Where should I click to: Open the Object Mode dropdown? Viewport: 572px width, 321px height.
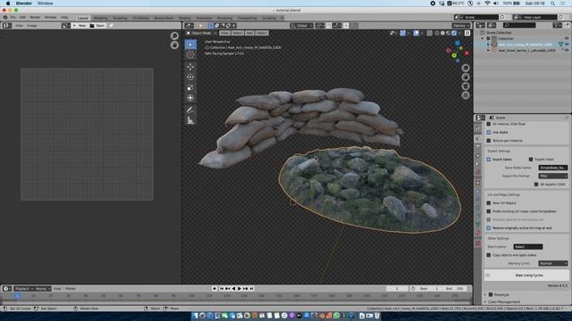202,33
